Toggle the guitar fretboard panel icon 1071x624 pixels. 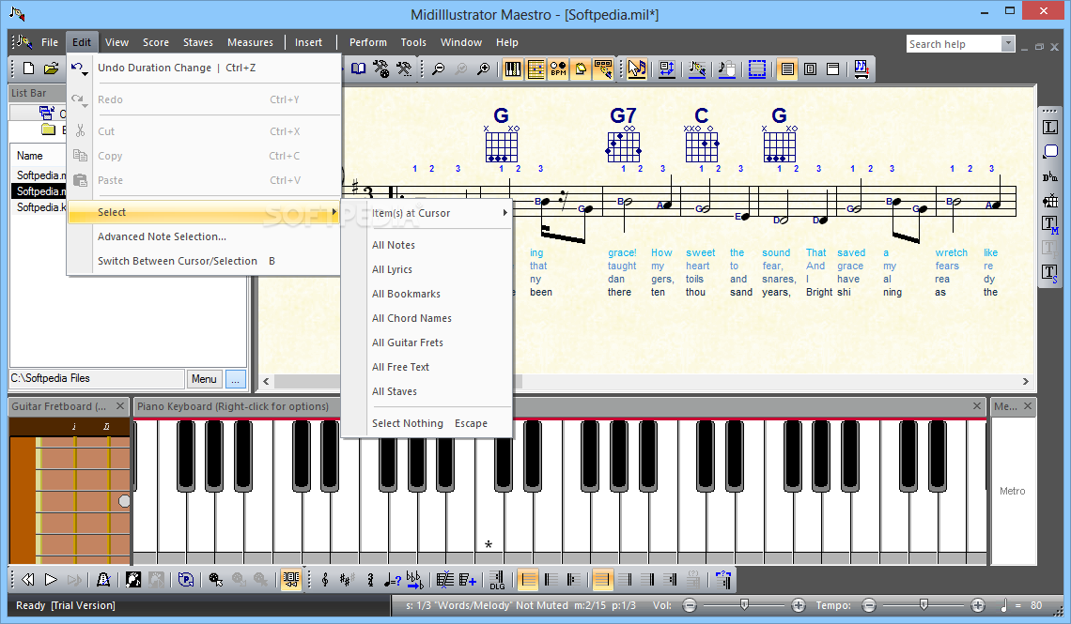coord(535,68)
